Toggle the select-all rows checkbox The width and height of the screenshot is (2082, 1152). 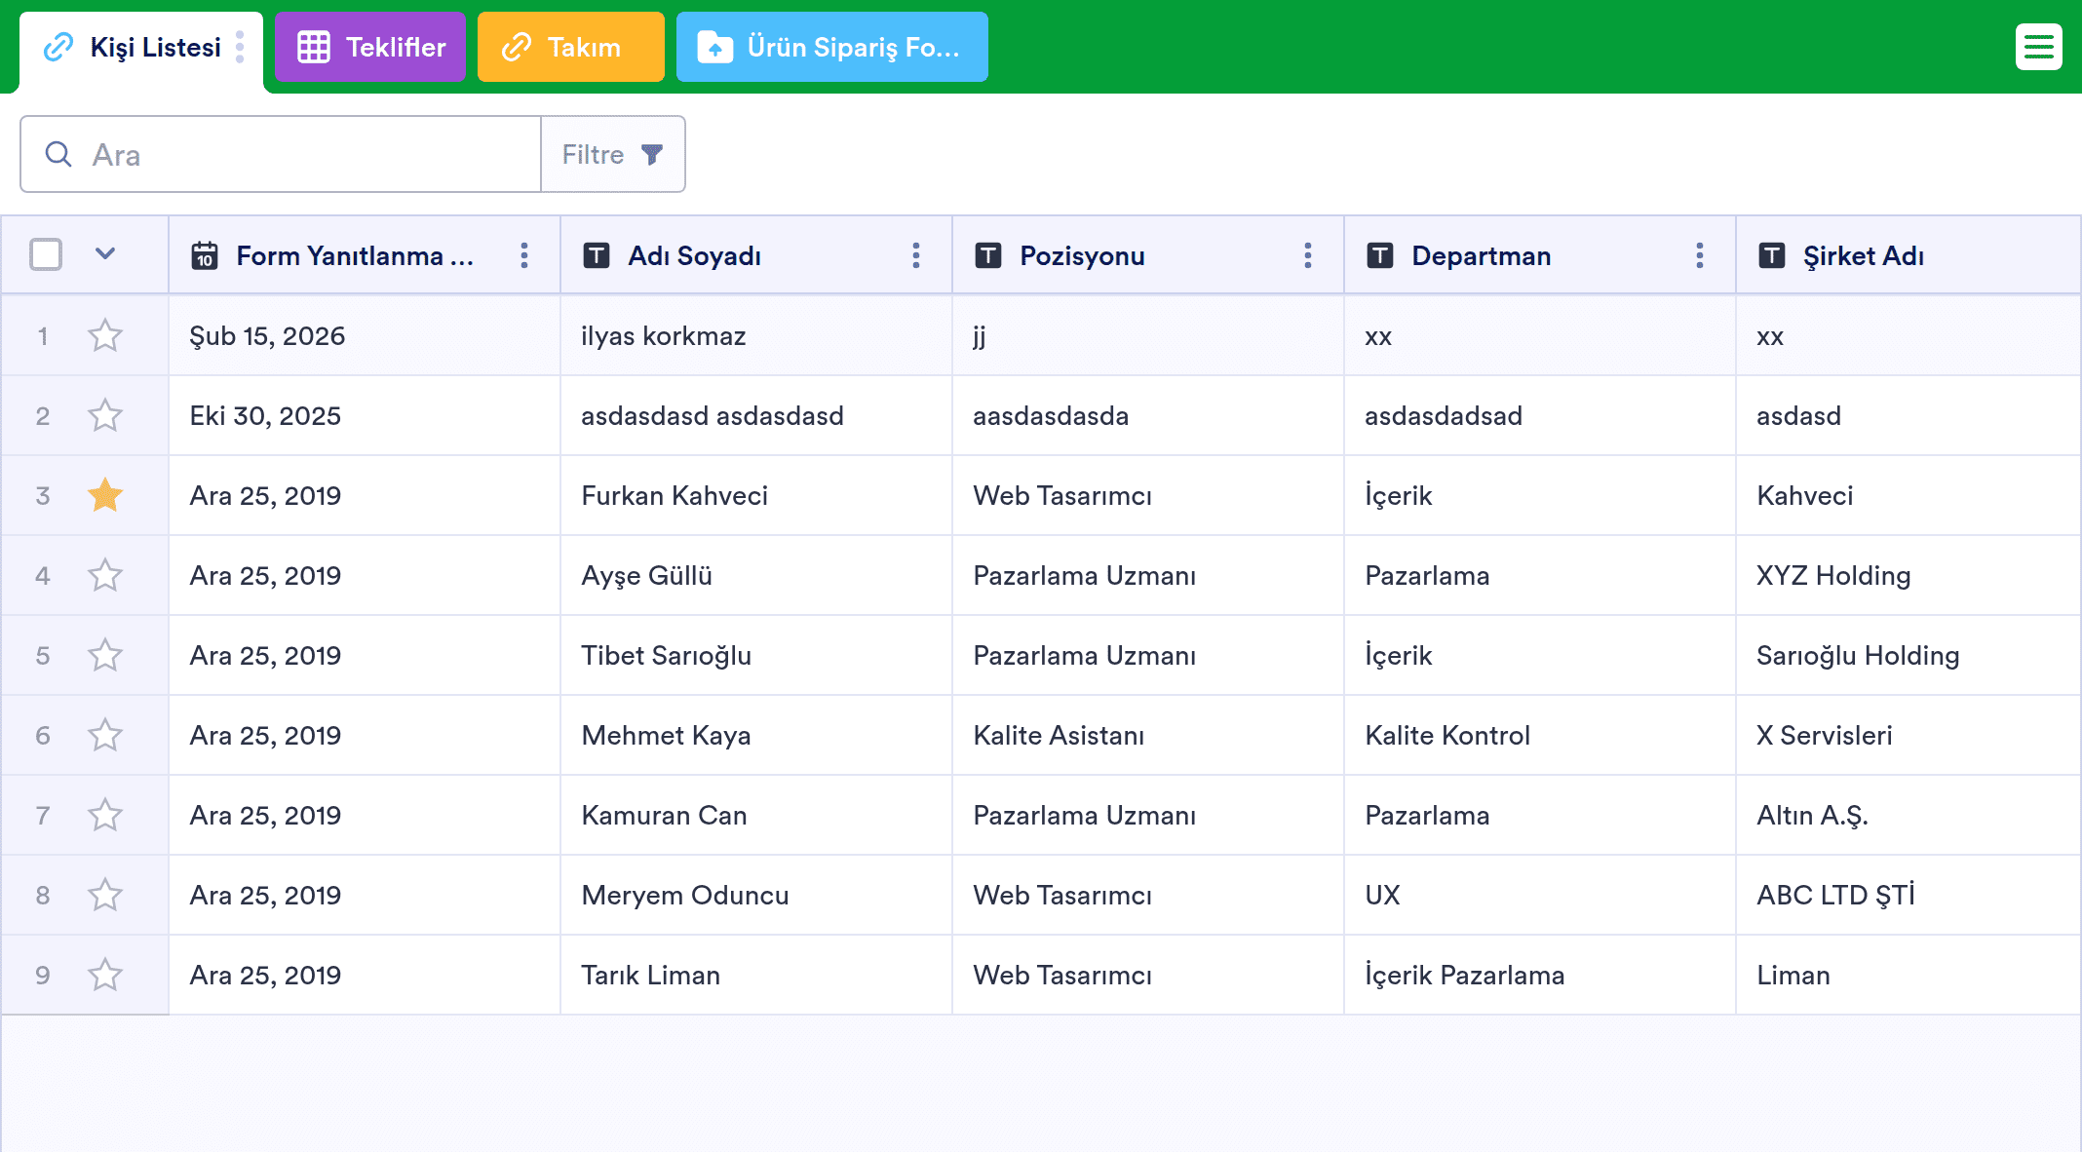tap(46, 254)
